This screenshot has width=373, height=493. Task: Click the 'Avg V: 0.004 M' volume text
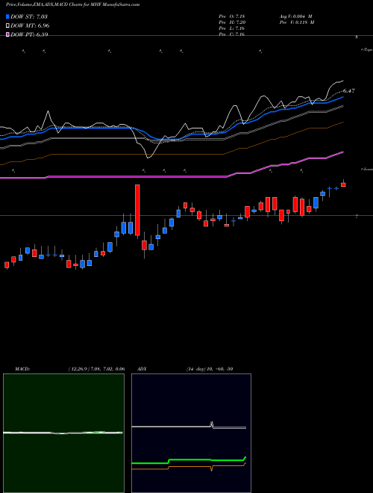click(x=295, y=16)
